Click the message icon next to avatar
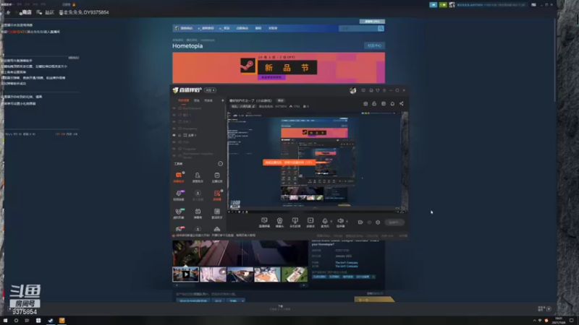Image resolution: width=579 pixels, height=325 pixels. pyautogui.click(x=363, y=90)
